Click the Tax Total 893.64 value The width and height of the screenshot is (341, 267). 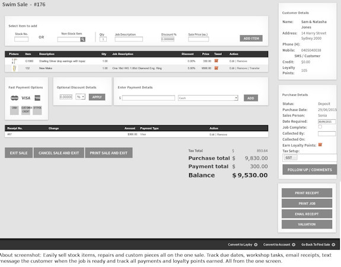tap(262, 151)
